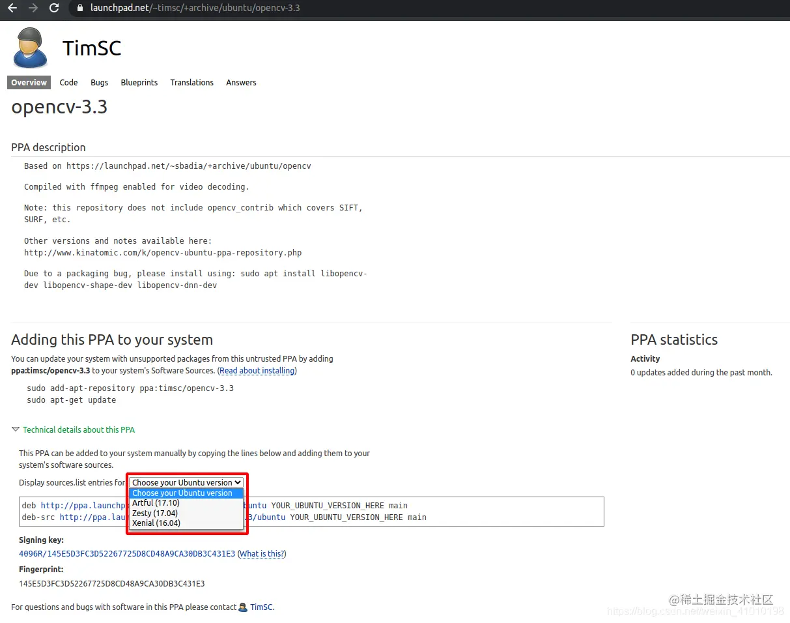Click the Adding this PPA heading
The width and height of the screenshot is (790, 623).
112,340
